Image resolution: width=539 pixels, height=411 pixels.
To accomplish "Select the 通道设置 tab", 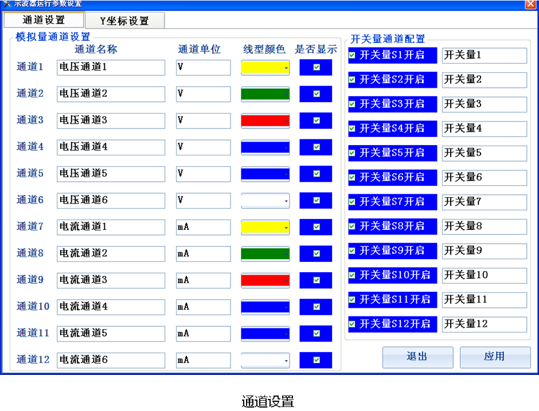I will (44, 20).
